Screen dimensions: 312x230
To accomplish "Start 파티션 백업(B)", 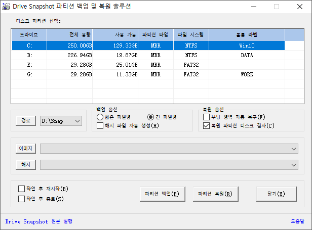I will (x=163, y=194).
